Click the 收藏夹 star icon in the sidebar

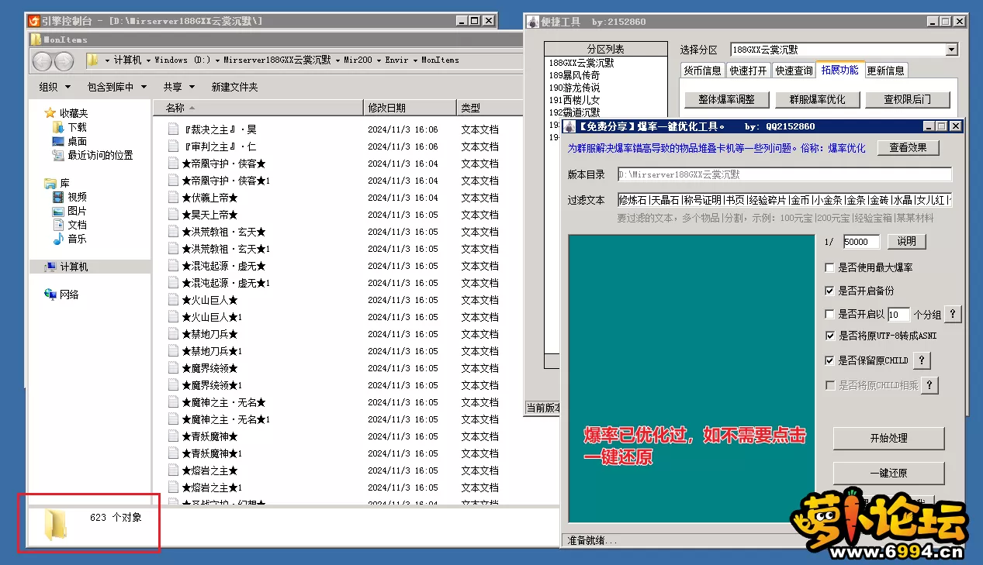click(x=50, y=113)
